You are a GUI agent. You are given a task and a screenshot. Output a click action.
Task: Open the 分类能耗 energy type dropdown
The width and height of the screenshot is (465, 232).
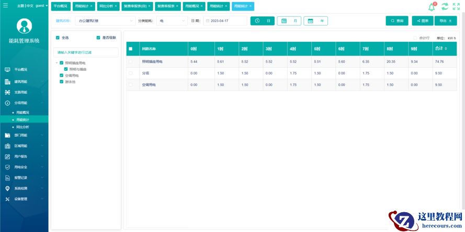point(172,21)
